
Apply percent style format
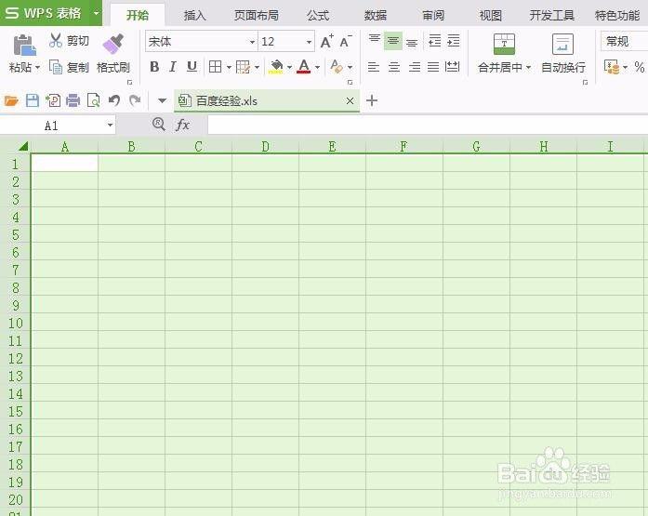coord(640,67)
